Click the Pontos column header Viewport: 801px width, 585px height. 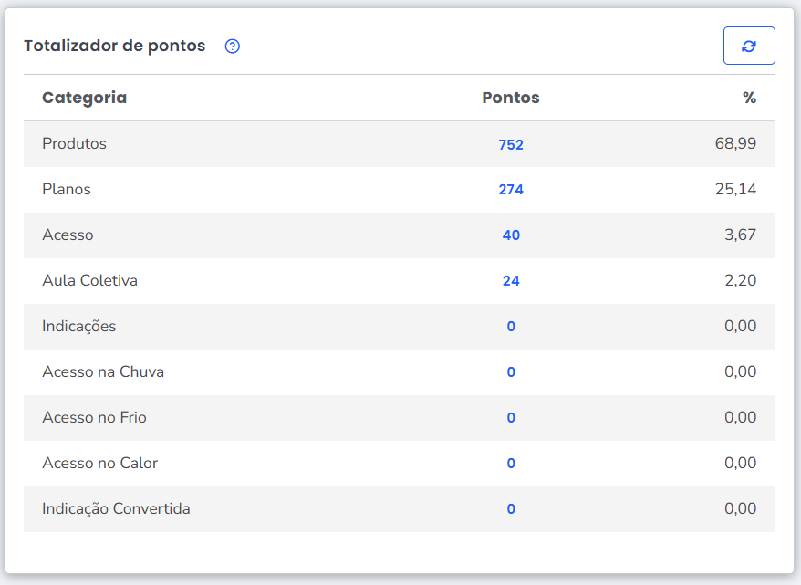click(x=511, y=98)
